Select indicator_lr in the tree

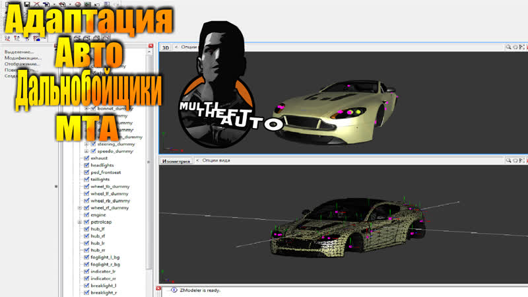103,271
